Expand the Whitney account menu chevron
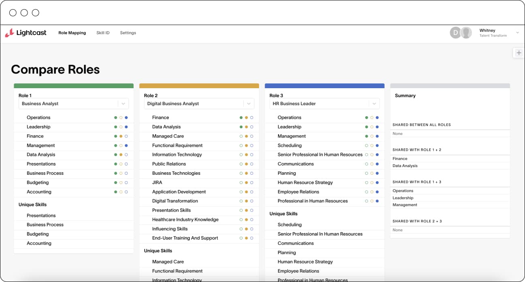This screenshot has width=525, height=282. click(x=517, y=33)
